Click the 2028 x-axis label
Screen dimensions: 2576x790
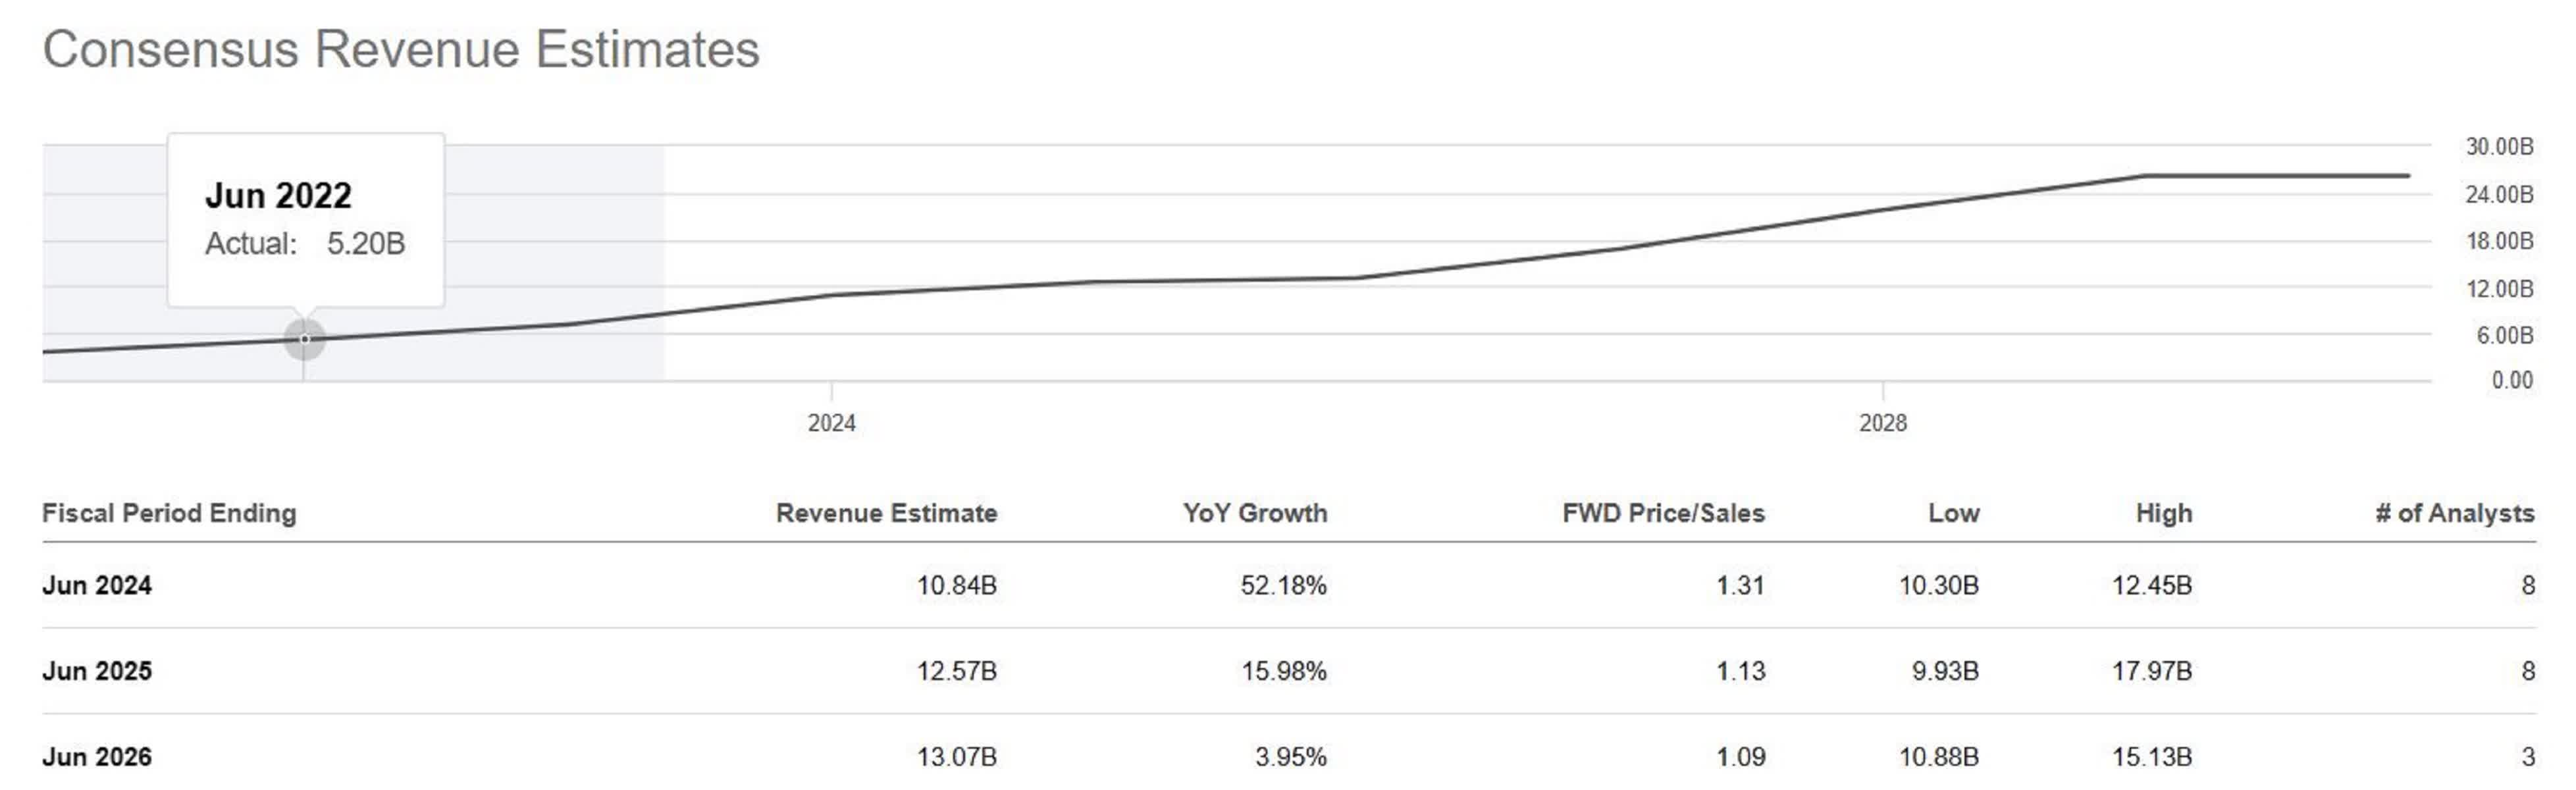coord(1882,423)
